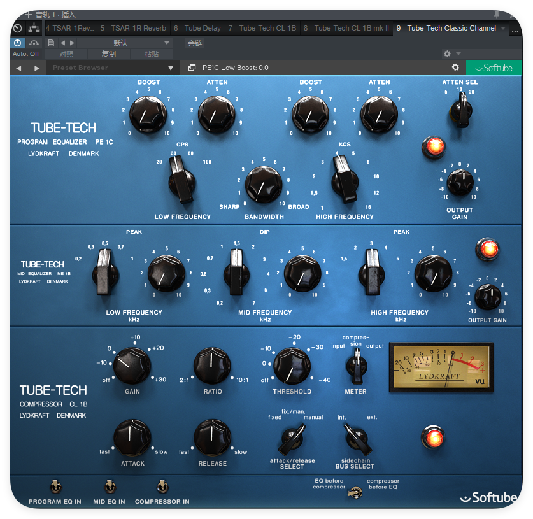Go to next host preset arrow
This screenshot has width=533, height=519.
72,43
